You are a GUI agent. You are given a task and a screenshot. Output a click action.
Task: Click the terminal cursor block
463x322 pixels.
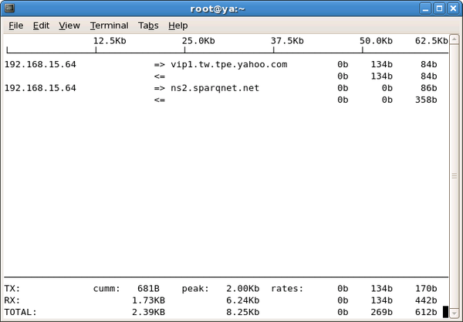point(445,312)
